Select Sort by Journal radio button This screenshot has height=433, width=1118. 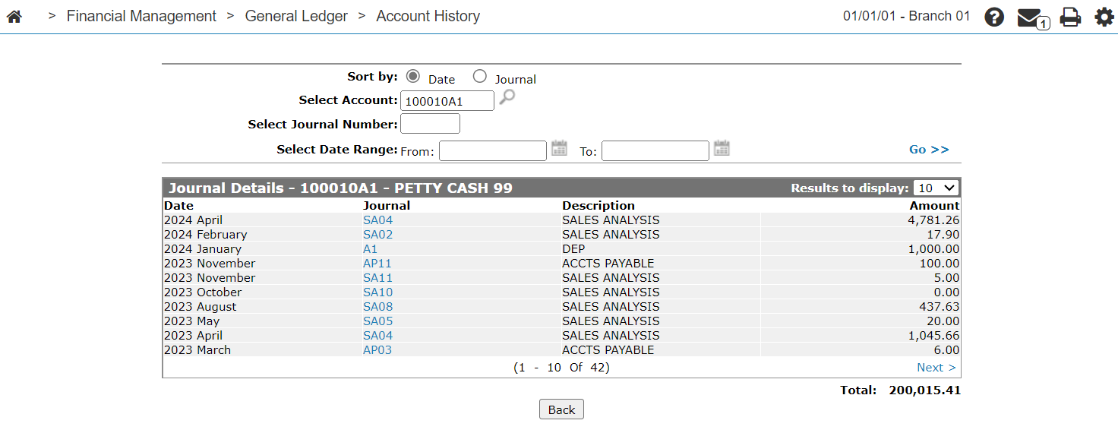479,76
